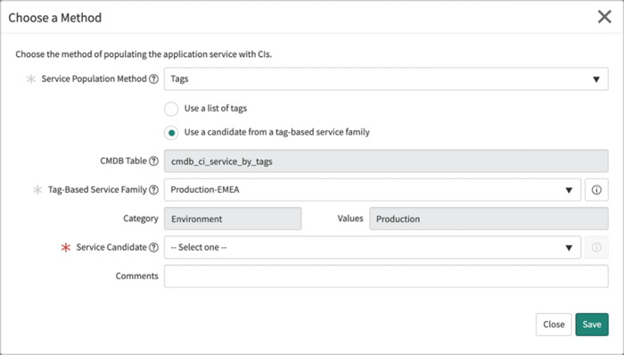Click help icon next to CMDB Table

point(153,161)
